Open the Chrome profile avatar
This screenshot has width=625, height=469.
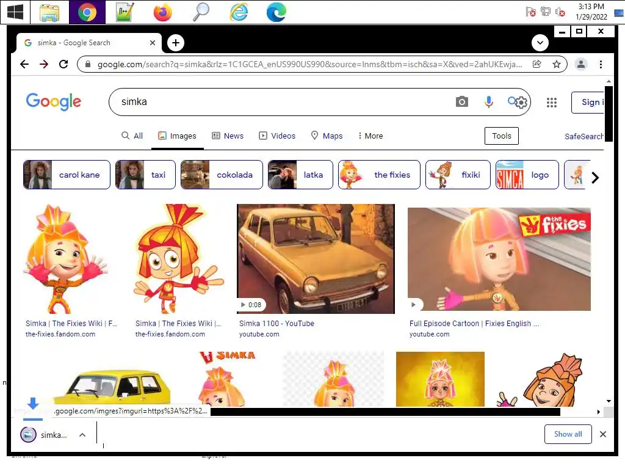tap(581, 64)
